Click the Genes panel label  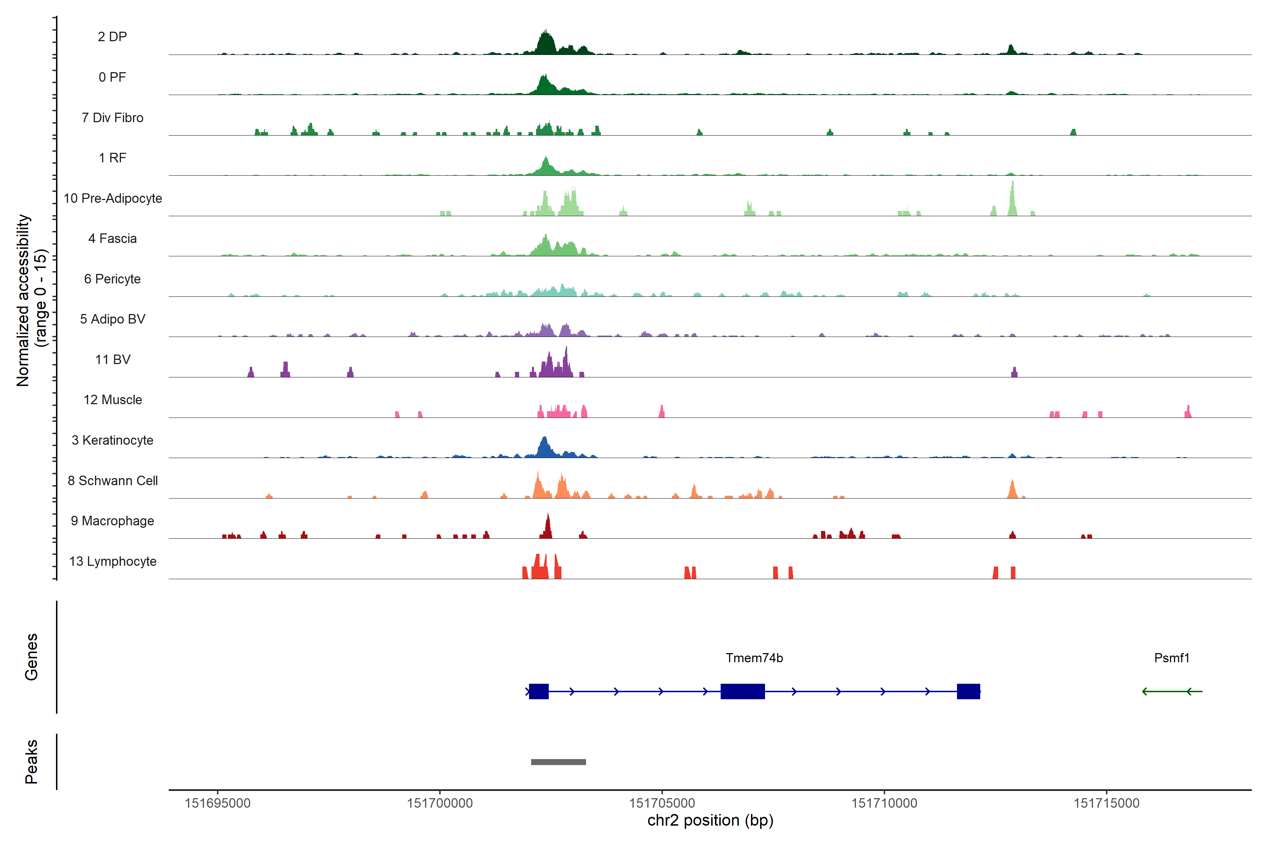coord(31,657)
